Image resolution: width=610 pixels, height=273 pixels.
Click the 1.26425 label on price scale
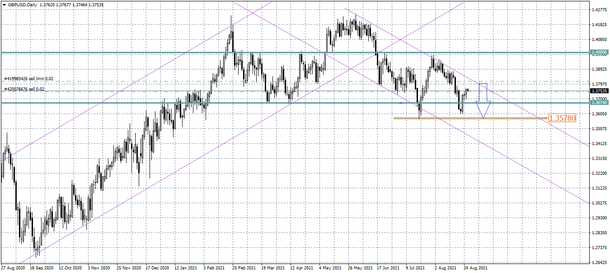(600, 262)
